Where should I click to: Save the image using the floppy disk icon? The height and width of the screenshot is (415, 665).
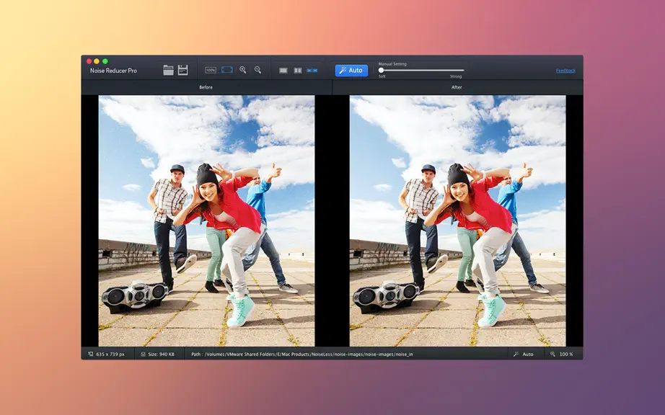coord(182,70)
